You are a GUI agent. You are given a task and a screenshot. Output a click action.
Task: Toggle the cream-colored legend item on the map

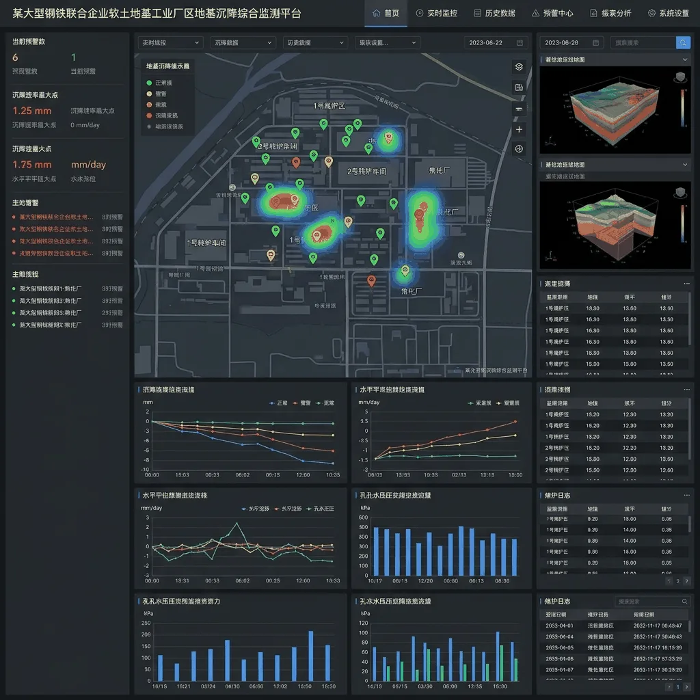pyautogui.click(x=157, y=94)
